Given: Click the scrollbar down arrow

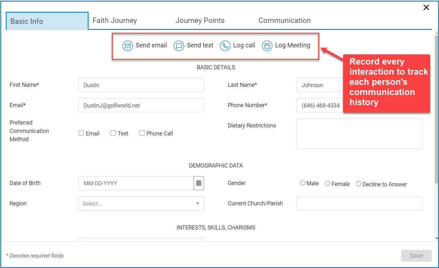Looking at the screenshot, I should [x=436, y=238].
